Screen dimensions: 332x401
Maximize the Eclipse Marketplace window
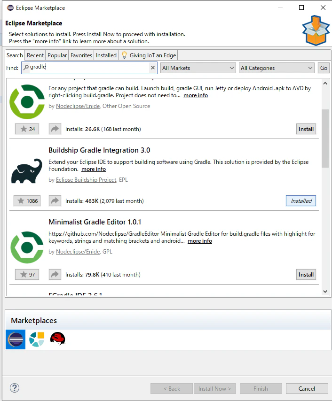click(301, 8)
